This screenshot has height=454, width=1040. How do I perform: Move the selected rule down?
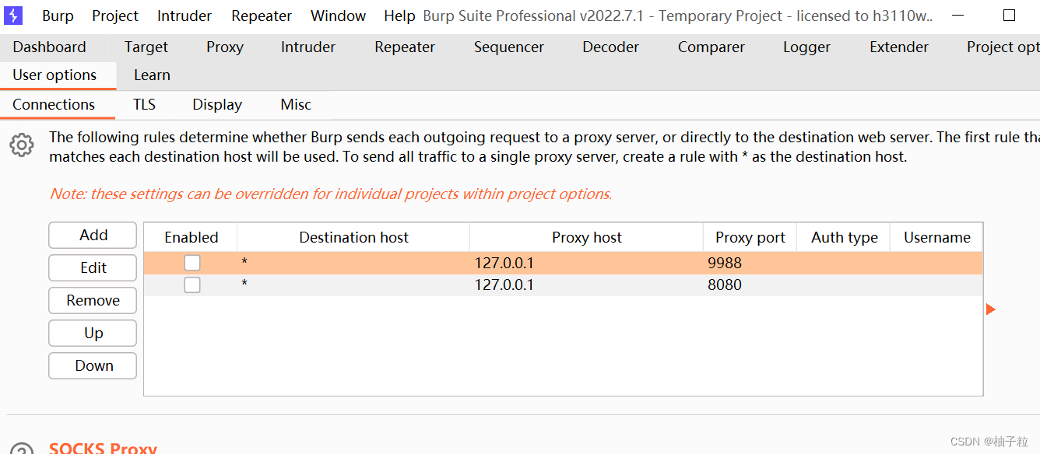[92, 365]
